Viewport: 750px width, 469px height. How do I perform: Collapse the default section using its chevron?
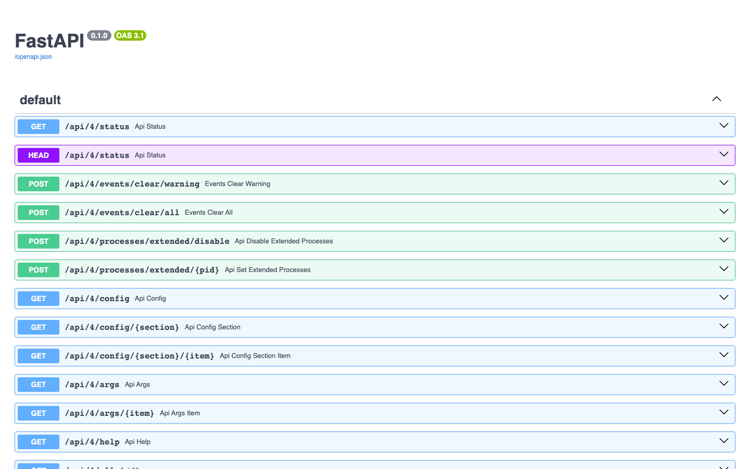click(x=717, y=99)
